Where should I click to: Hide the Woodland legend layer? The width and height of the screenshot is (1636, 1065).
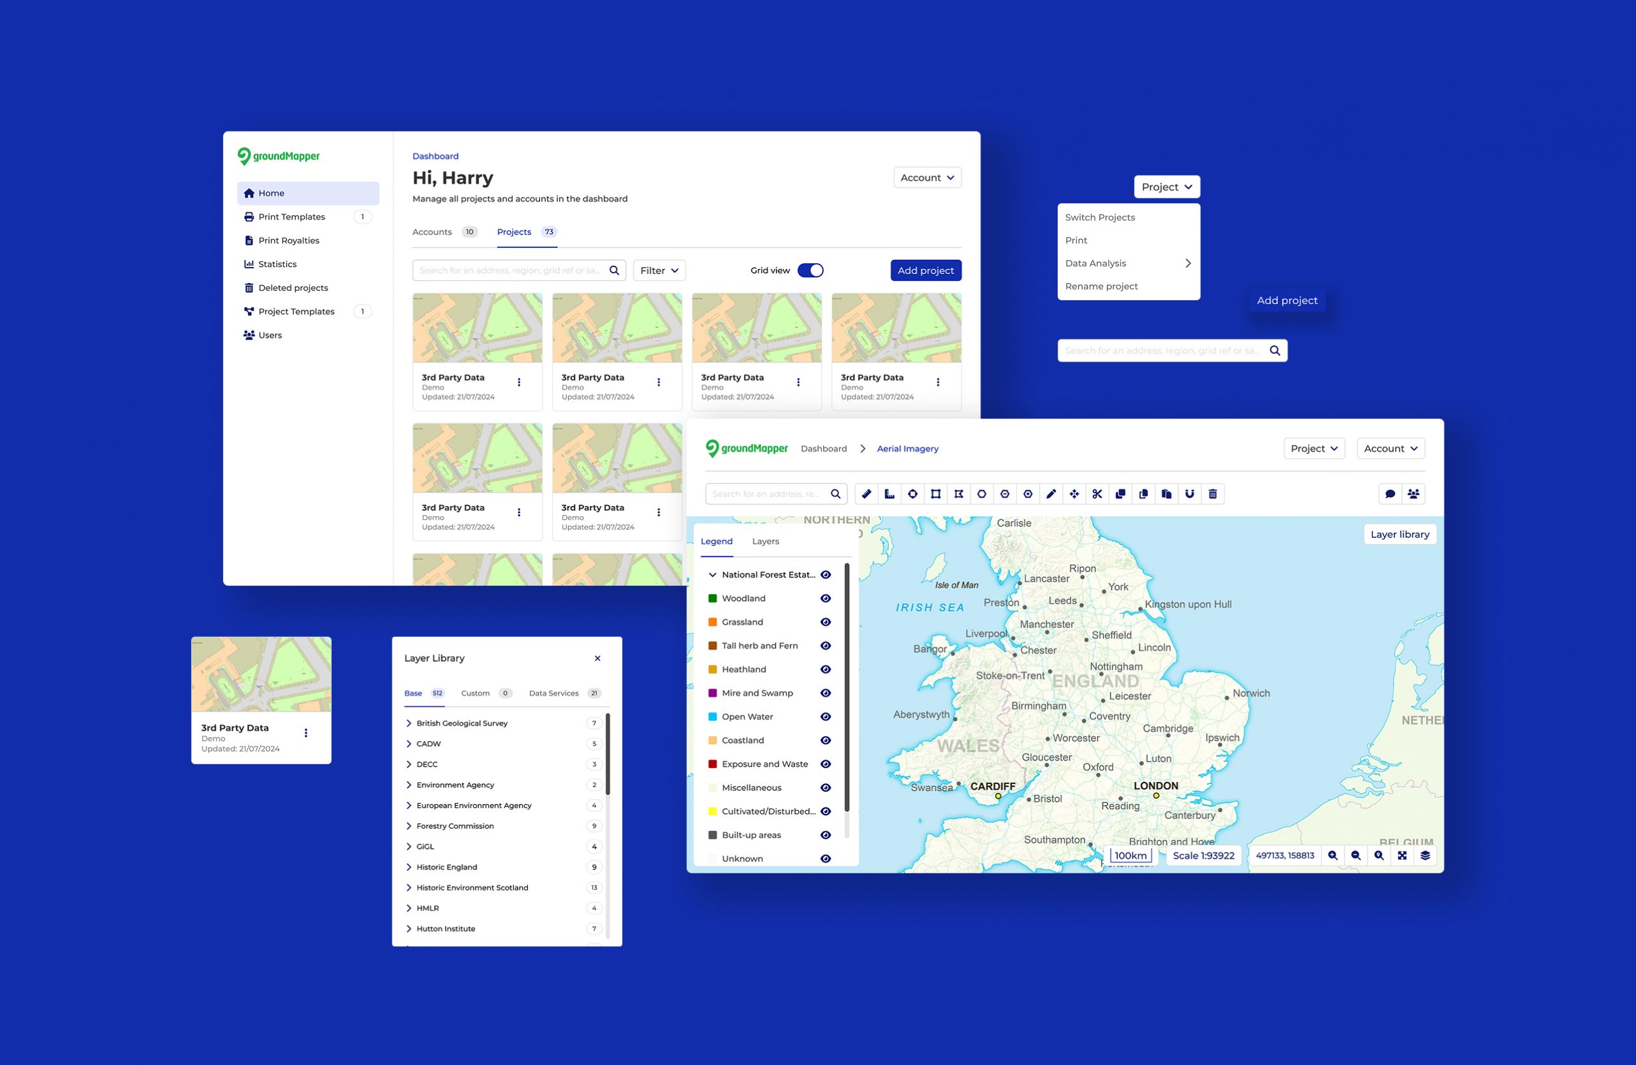tap(826, 599)
